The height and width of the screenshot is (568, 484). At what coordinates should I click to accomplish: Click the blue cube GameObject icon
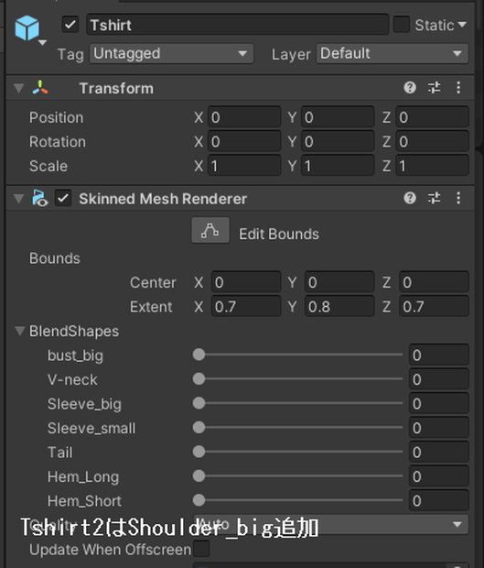(x=27, y=27)
